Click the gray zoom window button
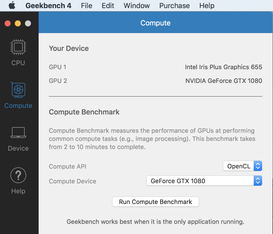 coord(28,23)
